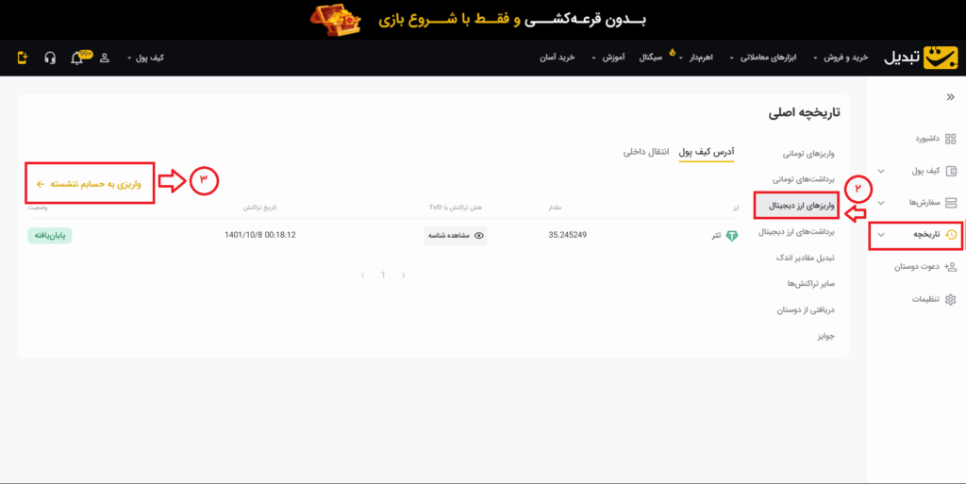Open دعوت دوستان in the sidebar
The image size is (966, 484).
926,267
